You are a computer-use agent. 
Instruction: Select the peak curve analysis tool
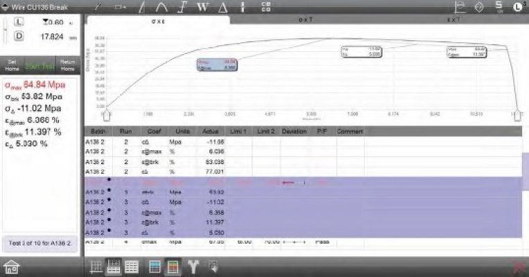162,7
